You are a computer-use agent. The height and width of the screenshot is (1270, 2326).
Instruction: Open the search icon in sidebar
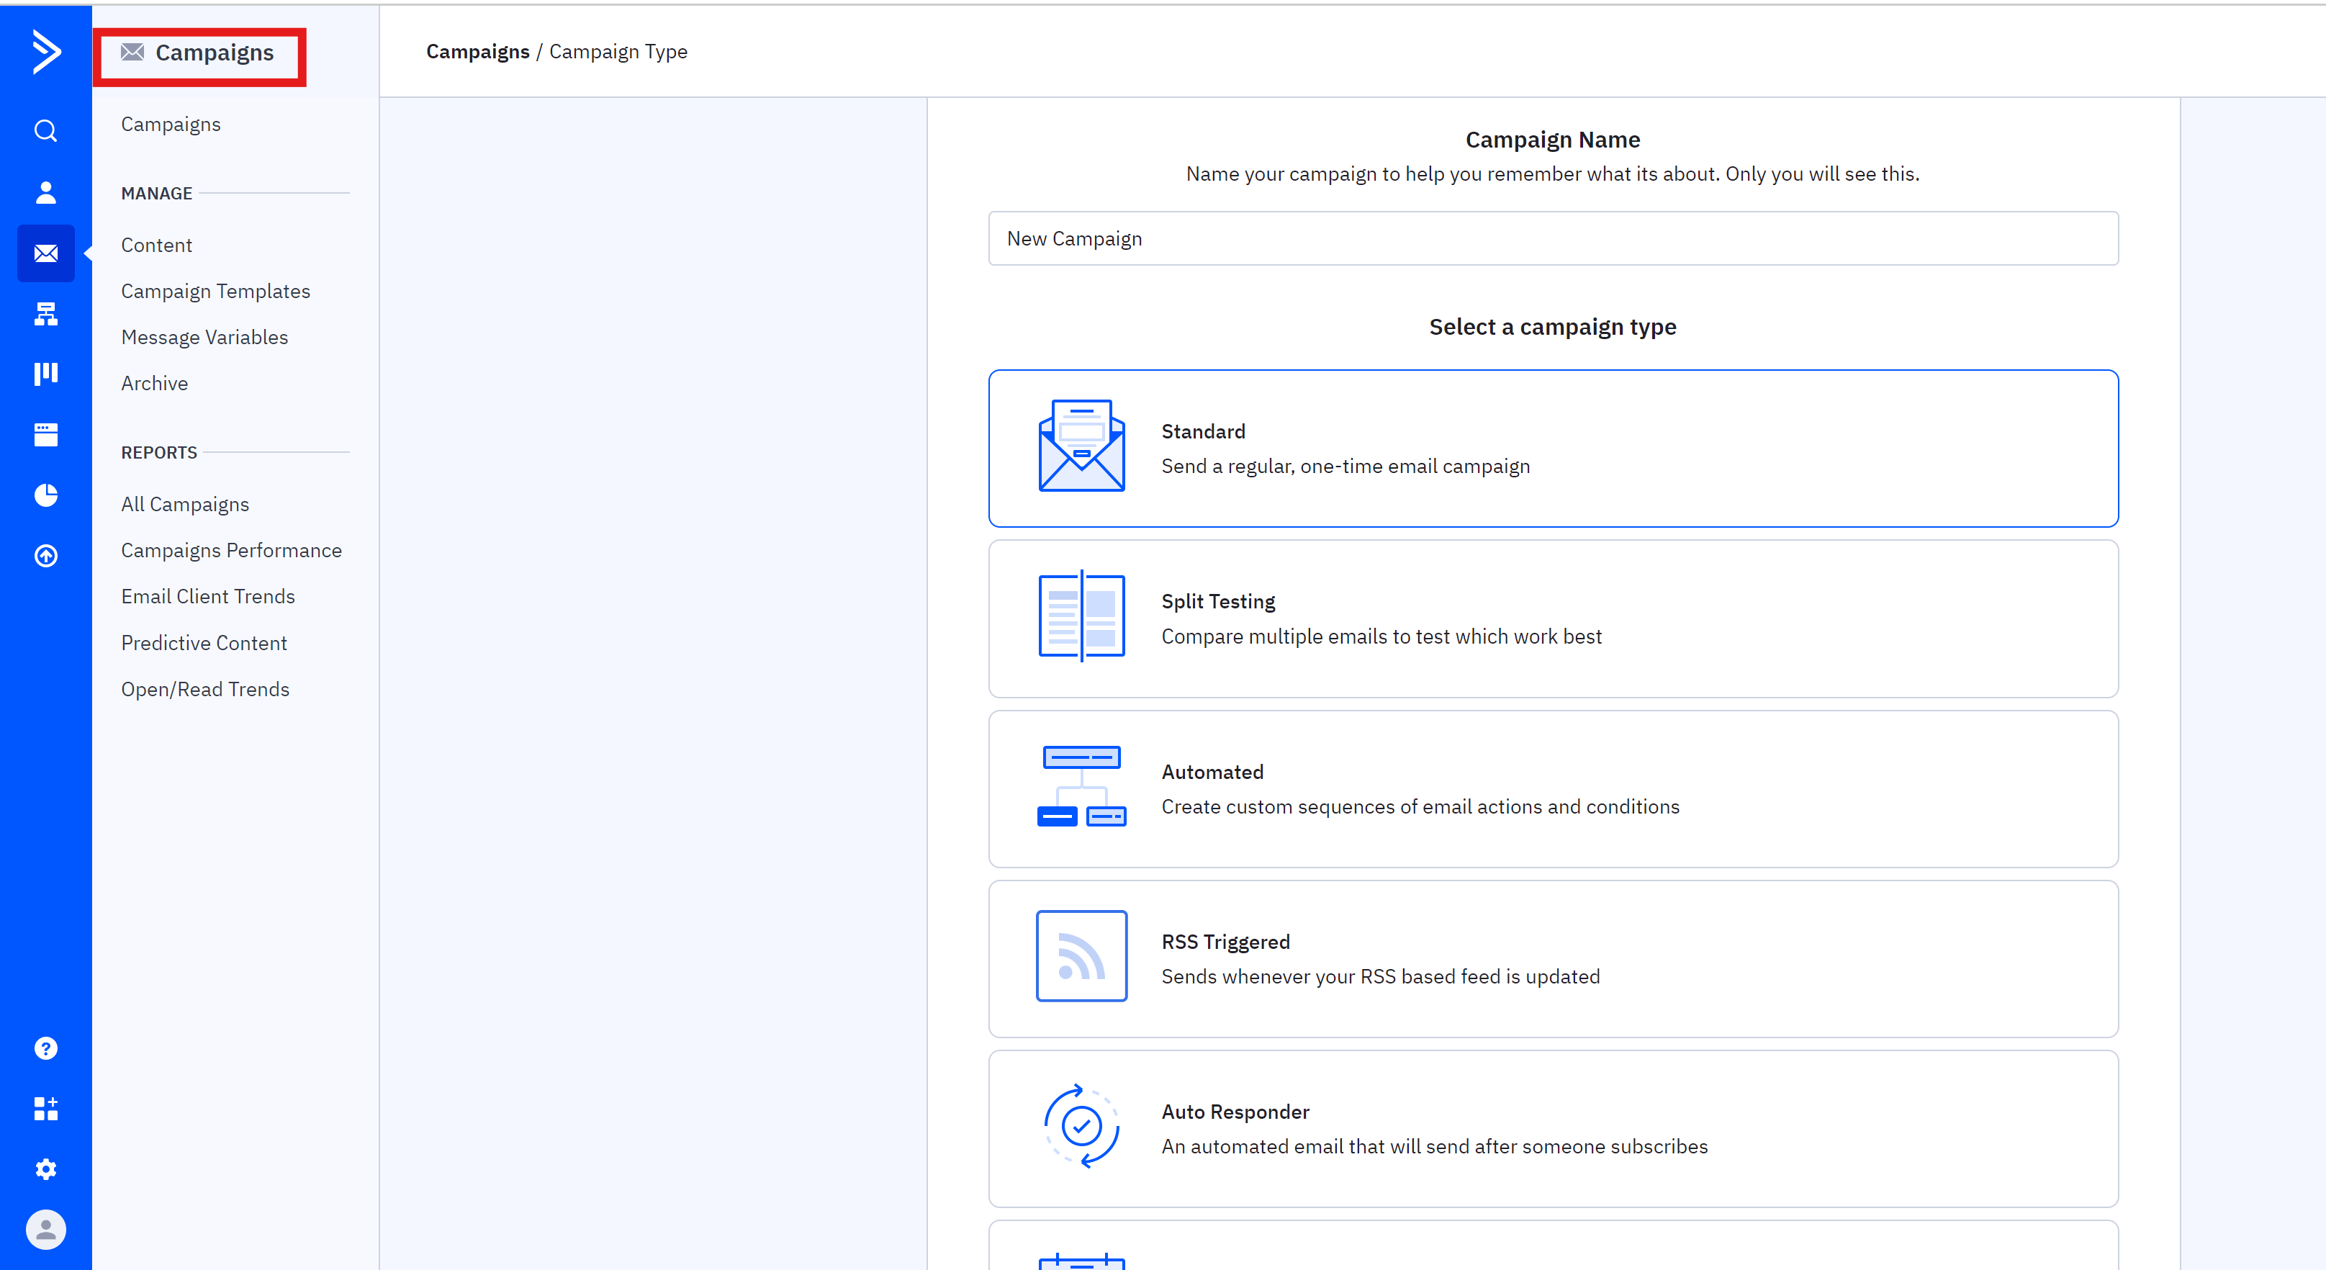(x=45, y=131)
